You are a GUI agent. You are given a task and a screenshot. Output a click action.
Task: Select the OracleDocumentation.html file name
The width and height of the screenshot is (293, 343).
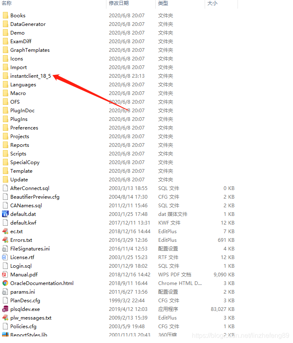(x=42, y=283)
